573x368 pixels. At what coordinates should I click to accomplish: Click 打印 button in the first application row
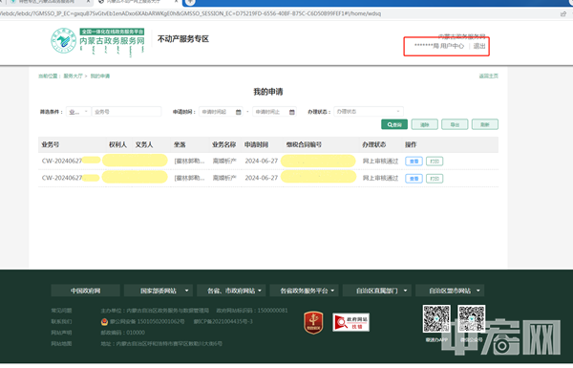pos(435,162)
